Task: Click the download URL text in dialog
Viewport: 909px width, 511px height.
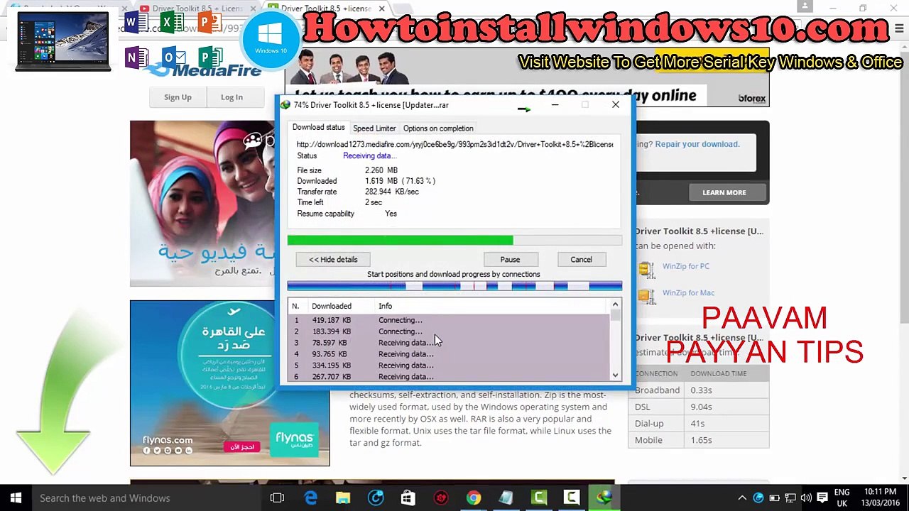Action: point(454,144)
